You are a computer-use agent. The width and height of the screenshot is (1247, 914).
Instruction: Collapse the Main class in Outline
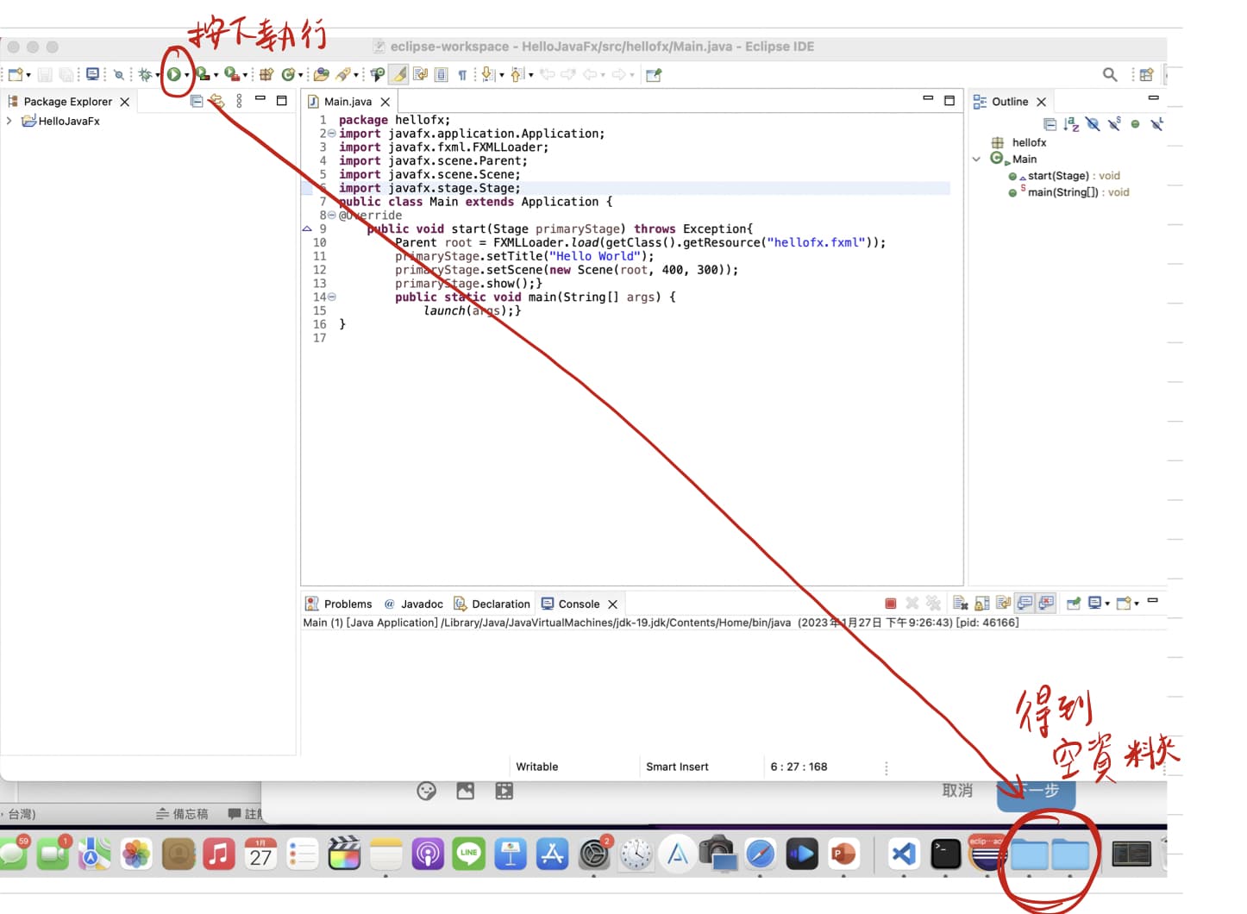tap(977, 159)
